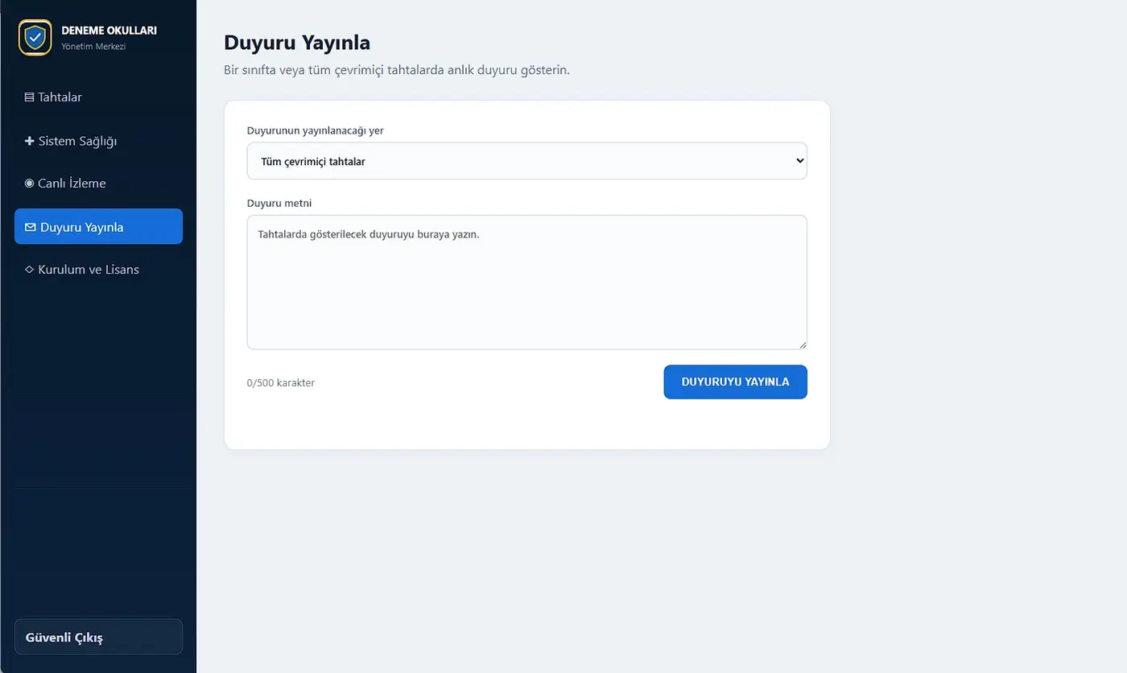Click the Duyurunun yayınlanacağı yer label
The height and width of the screenshot is (673, 1127).
pos(316,130)
